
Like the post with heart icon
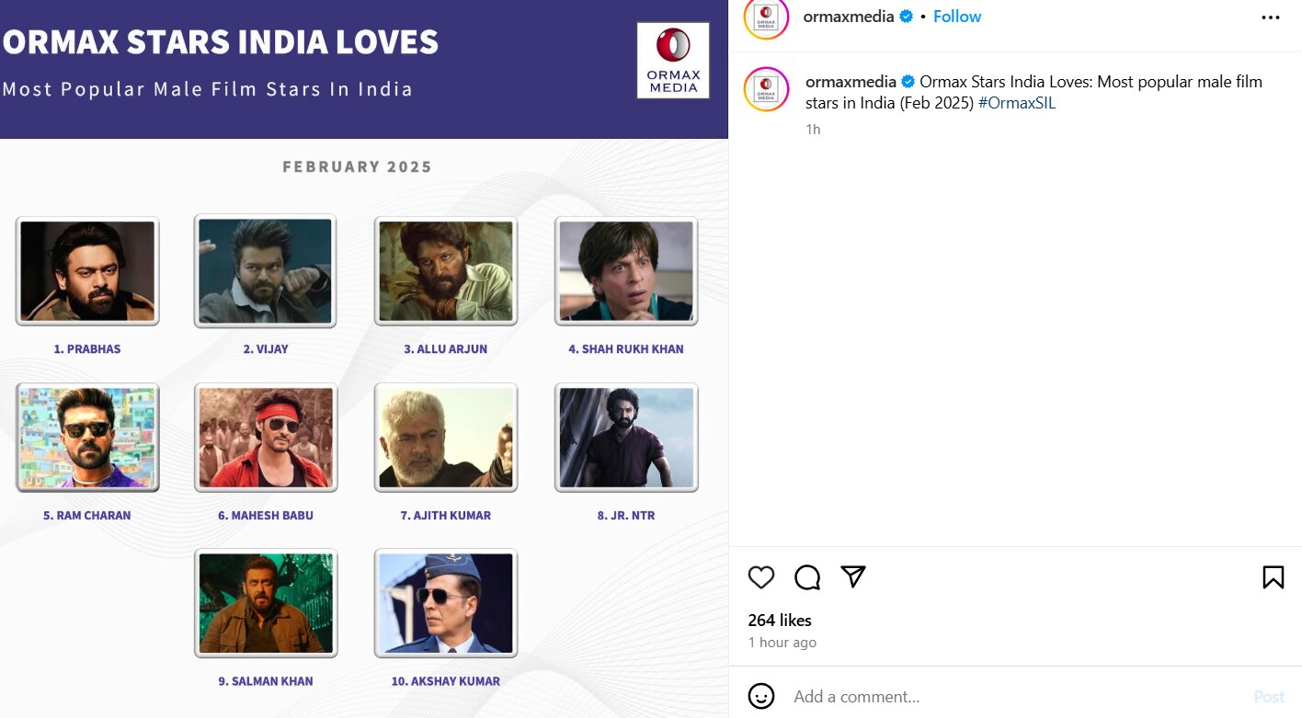click(761, 576)
